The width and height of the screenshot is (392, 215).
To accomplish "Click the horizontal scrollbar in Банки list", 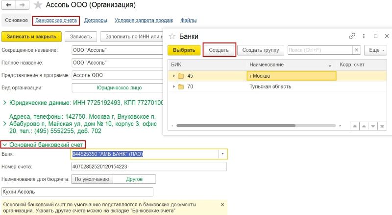I will (x=236, y=126).
